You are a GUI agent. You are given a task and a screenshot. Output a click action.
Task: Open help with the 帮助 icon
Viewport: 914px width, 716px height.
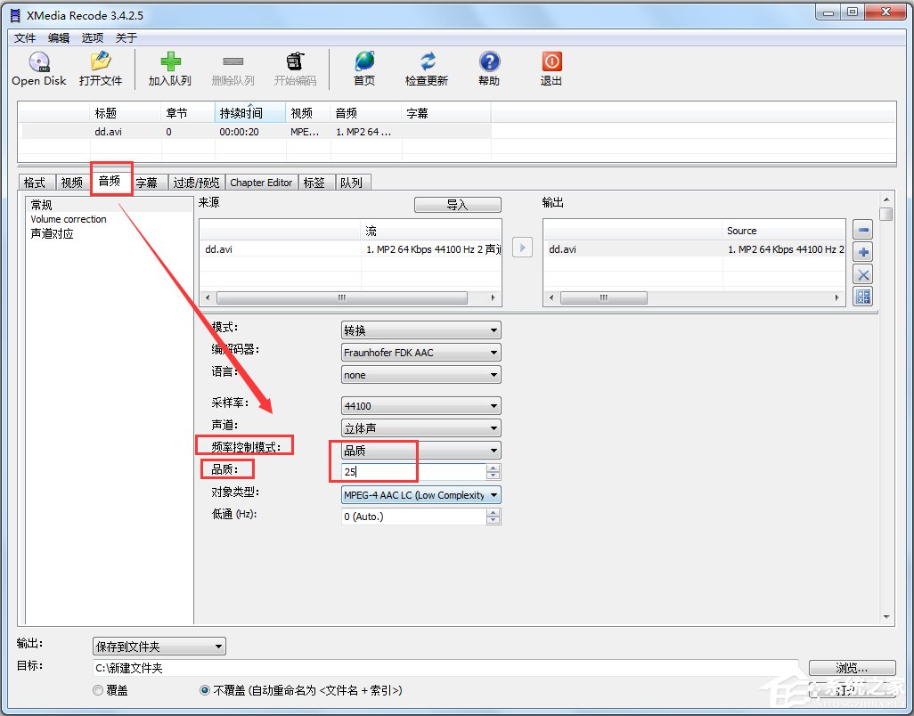point(488,69)
